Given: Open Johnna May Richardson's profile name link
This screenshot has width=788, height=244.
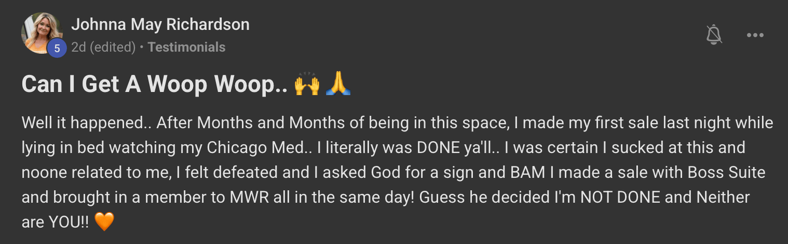Looking at the screenshot, I should [x=160, y=24].
